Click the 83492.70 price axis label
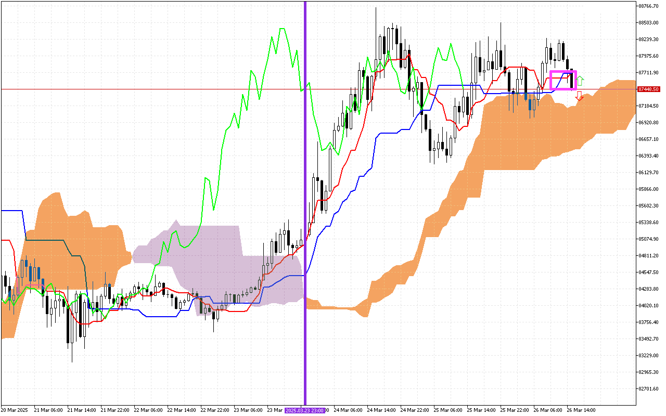This screenshot has height=416, width=666. click(648, 339)
